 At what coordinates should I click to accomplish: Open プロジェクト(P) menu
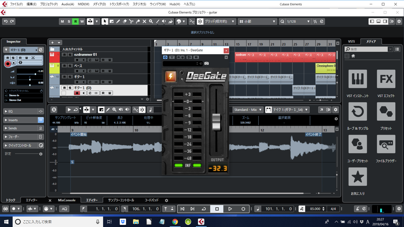click(x=49, y=4)
